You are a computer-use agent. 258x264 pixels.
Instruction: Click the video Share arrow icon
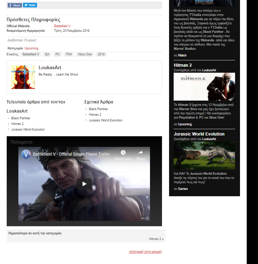140,153
